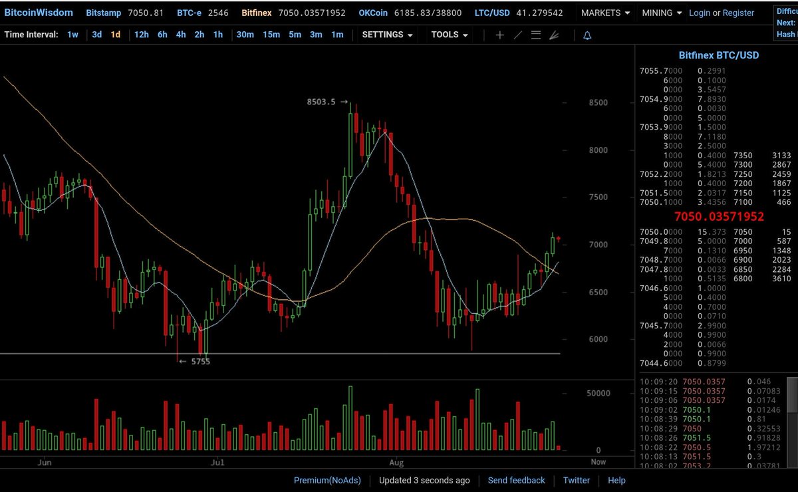
Task: Select the crosshair cursor tool
Action: point(500,35)
